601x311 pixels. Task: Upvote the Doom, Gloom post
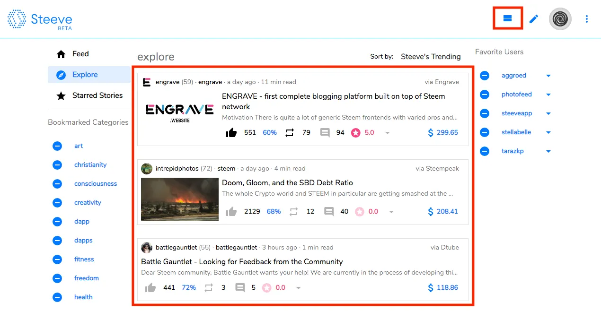(231, 212)
